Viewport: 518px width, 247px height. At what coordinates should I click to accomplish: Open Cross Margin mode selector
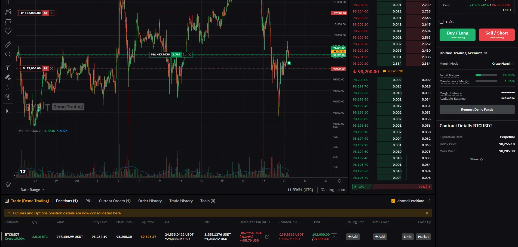(x=503, y=64)
